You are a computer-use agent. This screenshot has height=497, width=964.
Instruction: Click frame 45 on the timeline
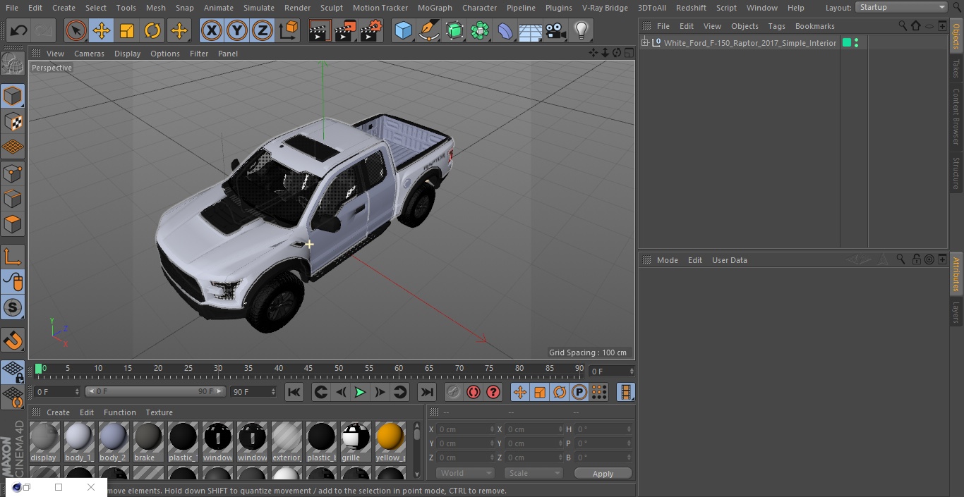pos(308,369)
